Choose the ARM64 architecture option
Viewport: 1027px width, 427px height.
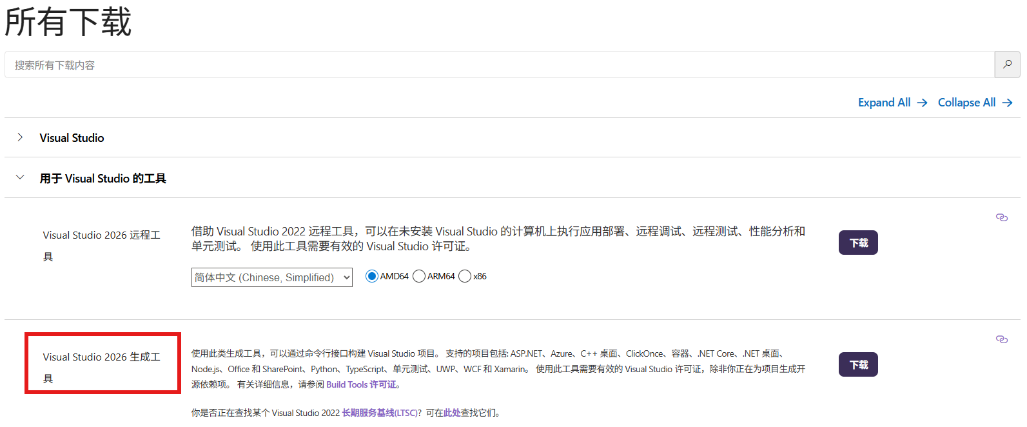419,276
